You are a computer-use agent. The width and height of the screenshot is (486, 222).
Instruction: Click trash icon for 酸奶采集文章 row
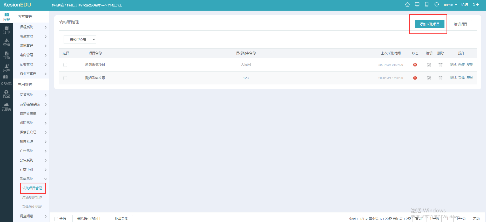coord(440,78)
